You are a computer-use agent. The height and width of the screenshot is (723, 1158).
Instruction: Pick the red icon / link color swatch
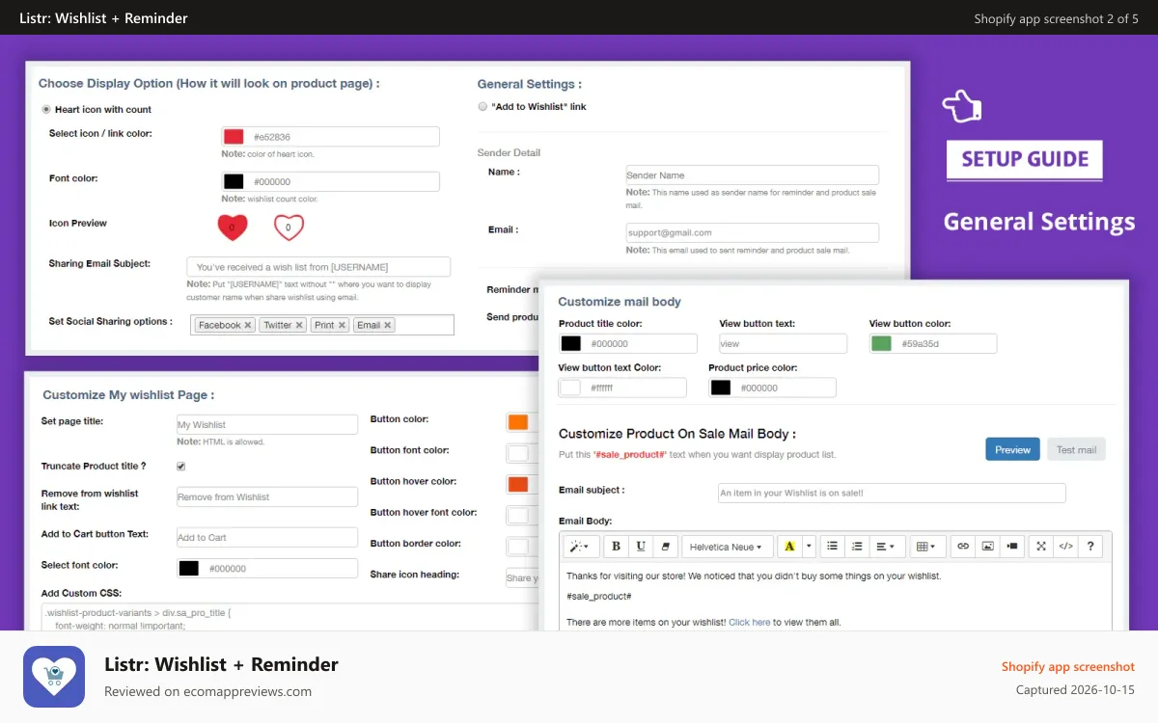click(234, 137)
